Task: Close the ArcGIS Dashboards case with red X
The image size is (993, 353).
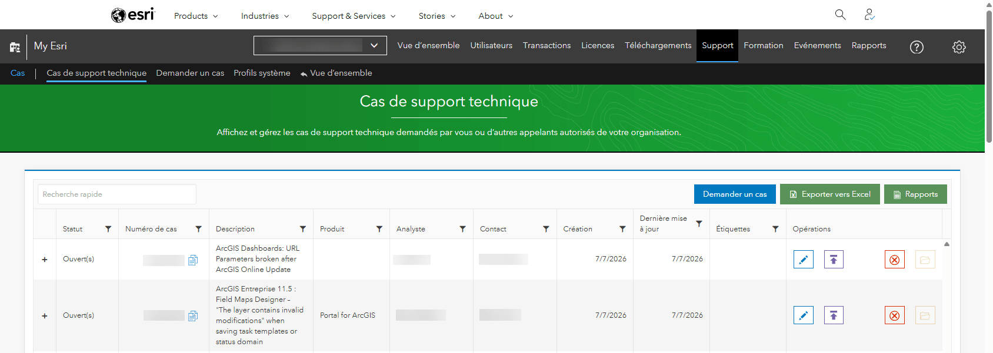Action: coord(895,260)
